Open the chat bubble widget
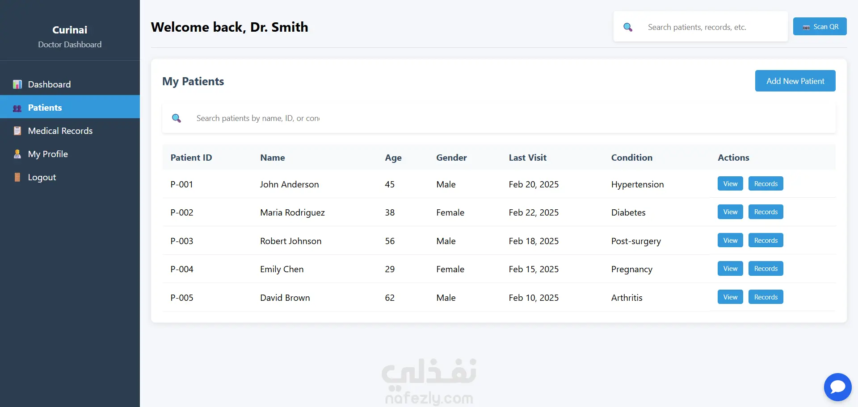Screen dimensions: 858x407 [838, 387]
